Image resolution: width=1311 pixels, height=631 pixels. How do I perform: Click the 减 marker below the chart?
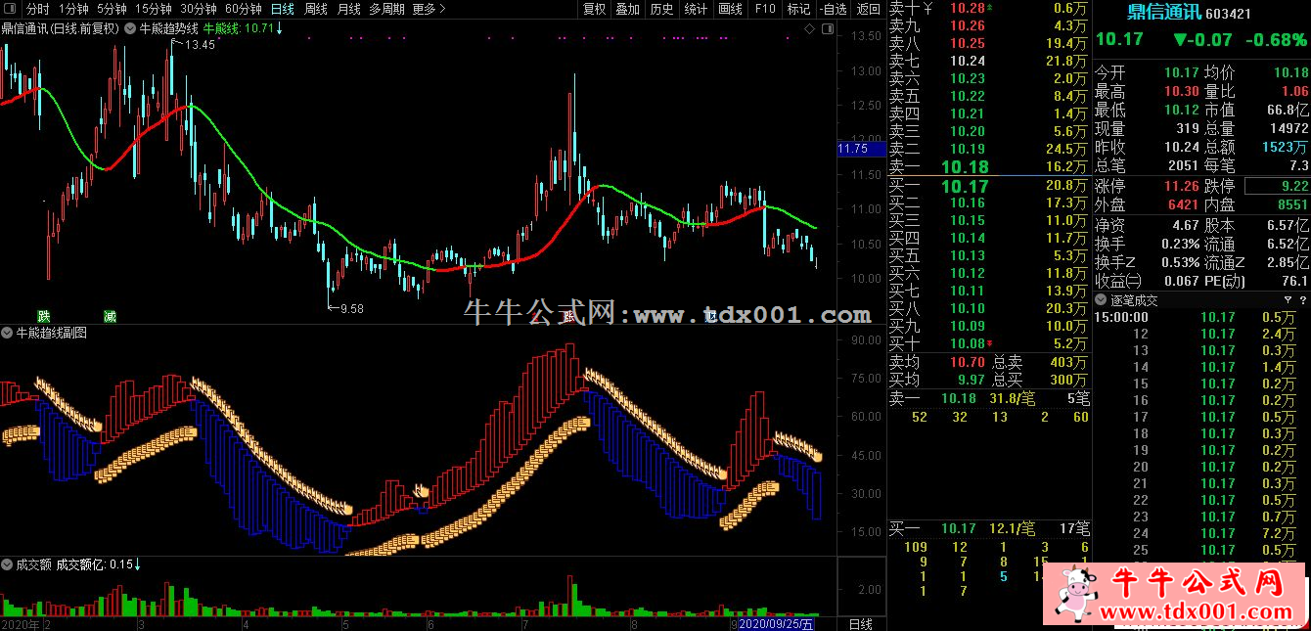pos(110,316)
